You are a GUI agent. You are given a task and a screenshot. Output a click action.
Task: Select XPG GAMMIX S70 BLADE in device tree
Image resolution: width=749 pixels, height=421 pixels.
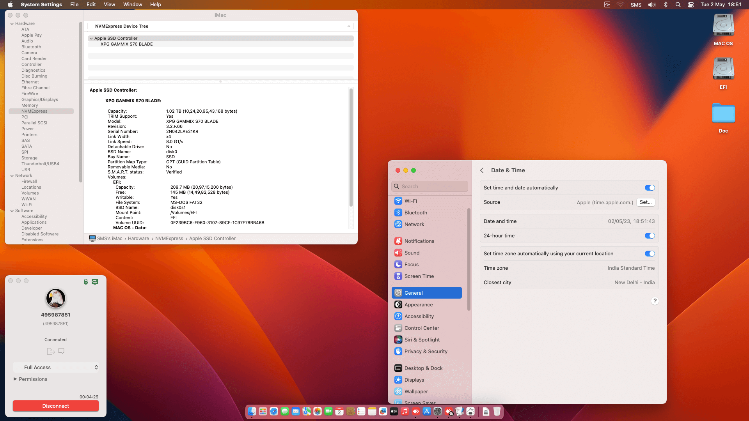pyautogui.click(x=127, y=44)
